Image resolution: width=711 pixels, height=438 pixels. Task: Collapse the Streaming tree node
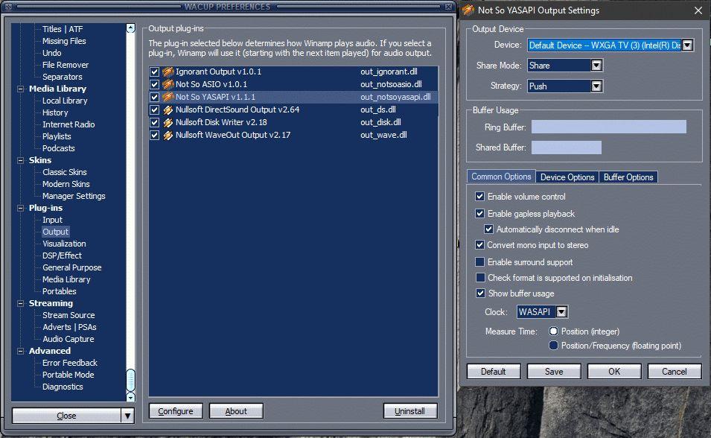pyautogui.click(x=20, y=303)
